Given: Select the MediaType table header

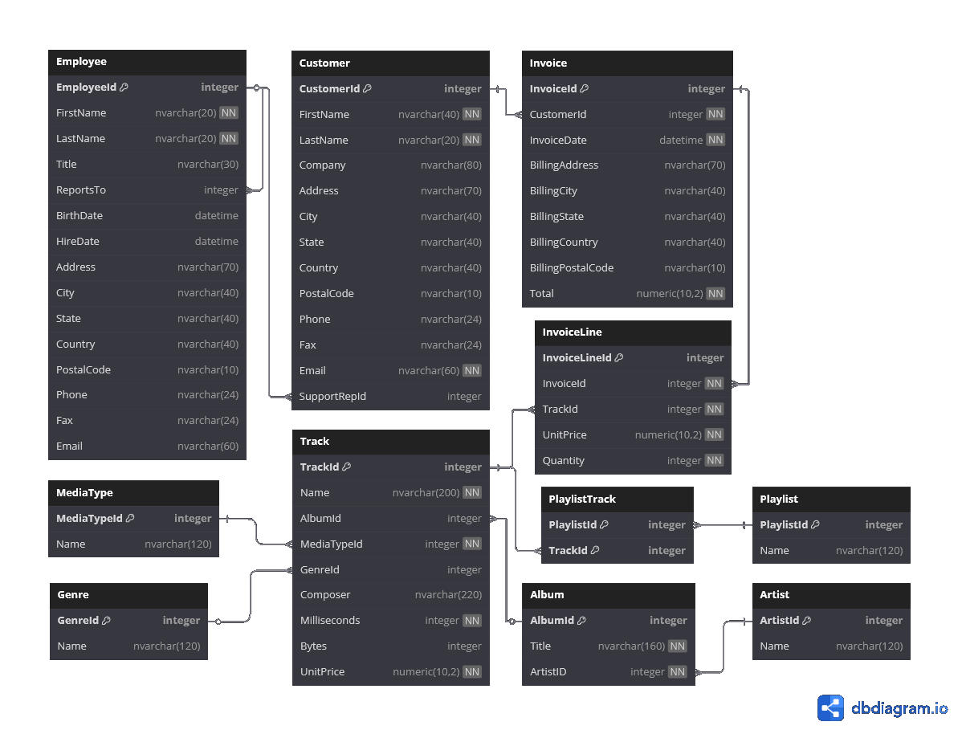Looking at the screenshot, I should coord(134,493).
